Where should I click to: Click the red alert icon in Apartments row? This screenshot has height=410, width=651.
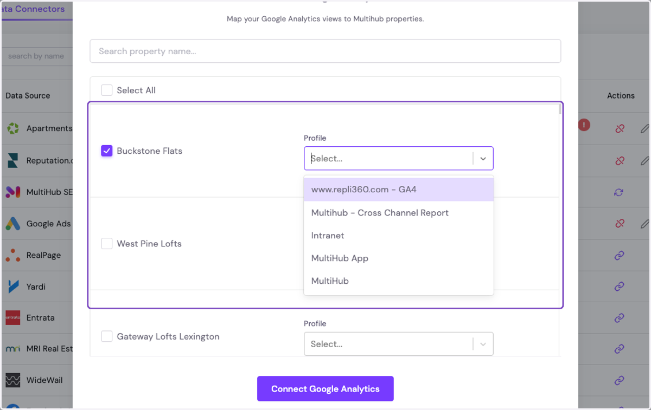point(584,126)
